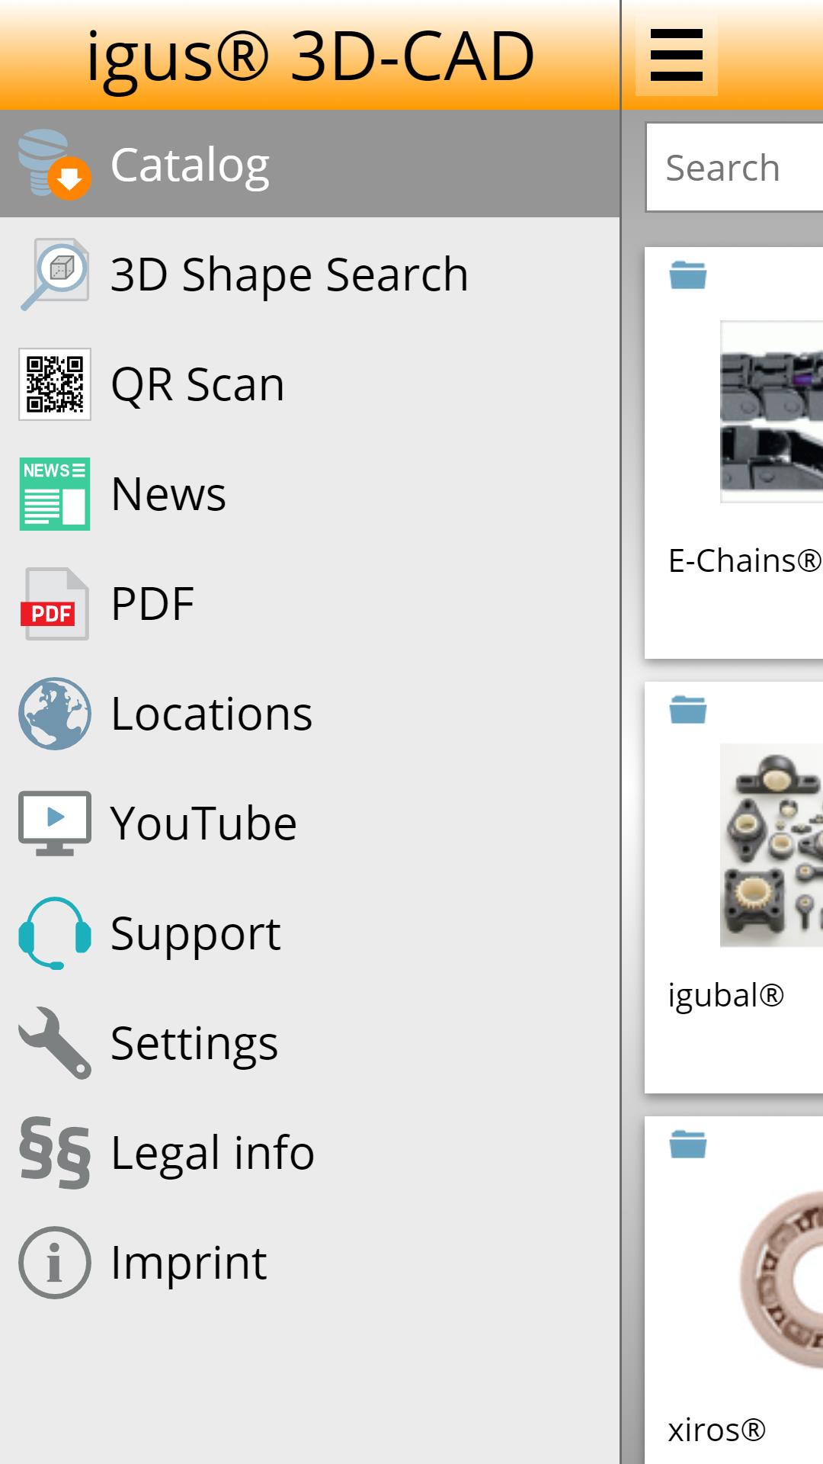Select Imprint from the menu
823x1464 pixels.
[309, 1263]
